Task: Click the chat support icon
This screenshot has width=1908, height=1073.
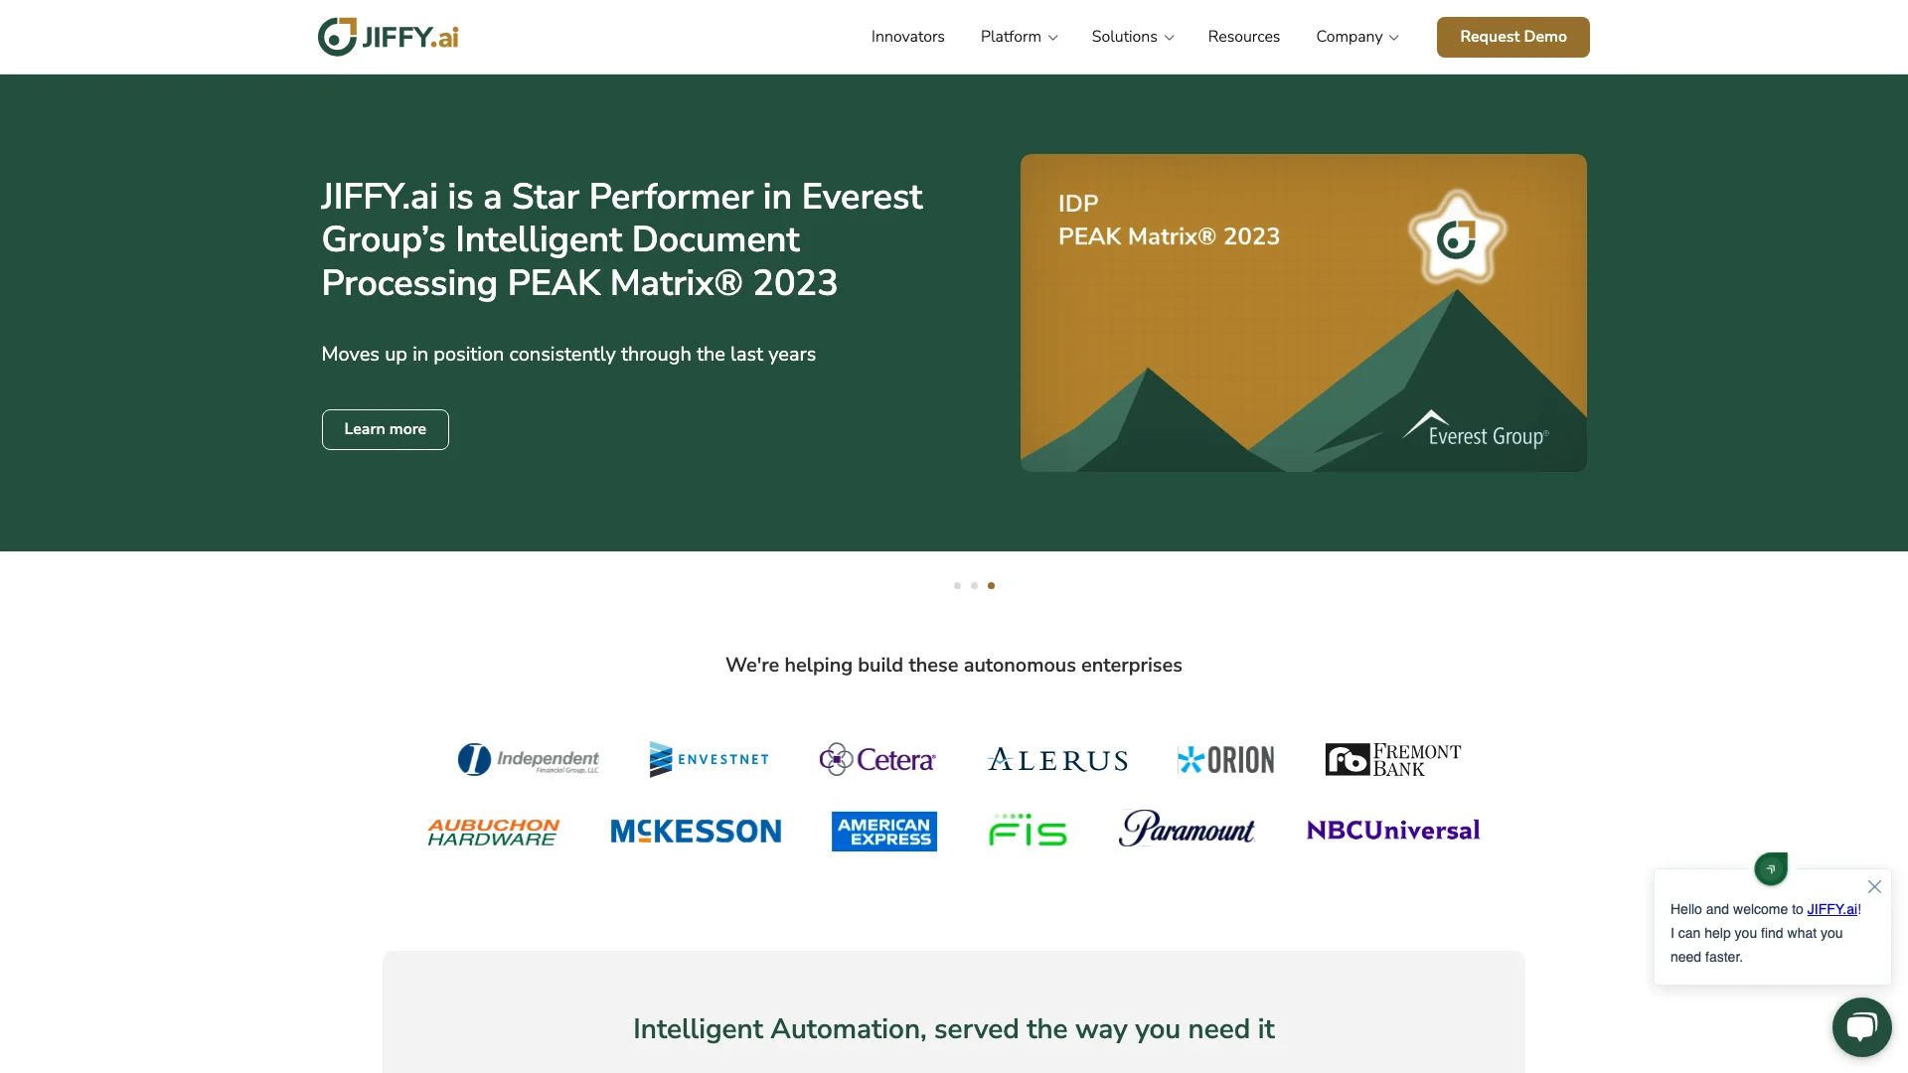Action: coord(1861,1026)
